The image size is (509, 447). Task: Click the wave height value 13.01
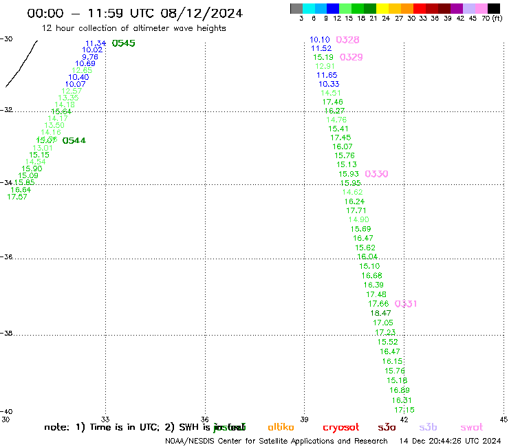(x=43, y=148)
